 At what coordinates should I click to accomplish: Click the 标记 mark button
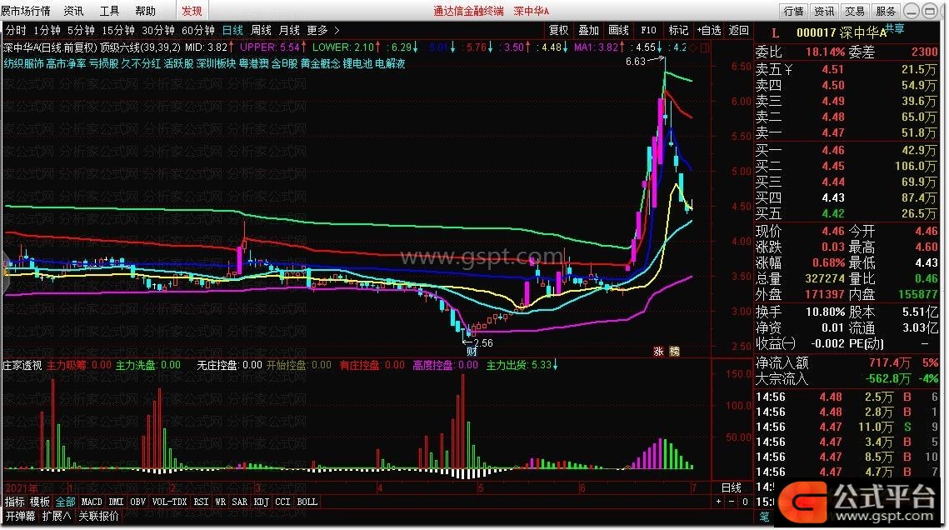678,30
